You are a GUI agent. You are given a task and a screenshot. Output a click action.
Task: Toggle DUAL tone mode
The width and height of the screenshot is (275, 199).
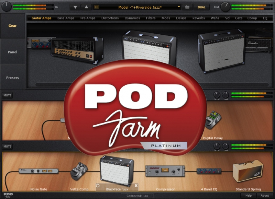coord(201,7)
